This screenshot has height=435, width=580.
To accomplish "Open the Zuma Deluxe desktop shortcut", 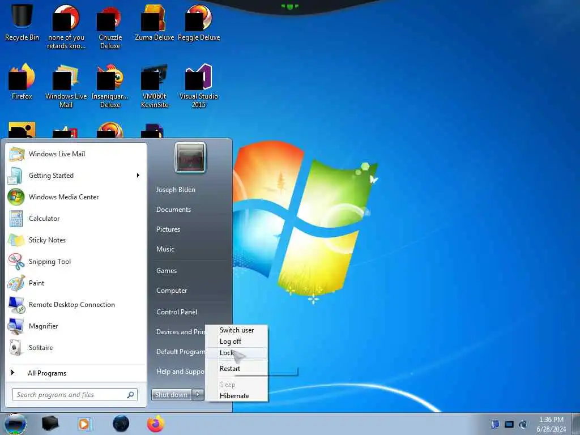I will point(154,22).
